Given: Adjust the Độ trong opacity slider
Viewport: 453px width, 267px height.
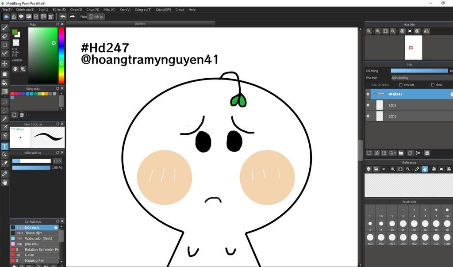Looking at the screenshot, I should (x=419, y=71).
